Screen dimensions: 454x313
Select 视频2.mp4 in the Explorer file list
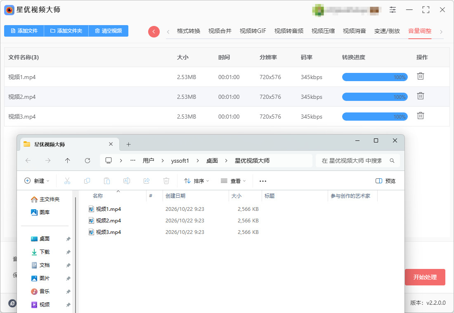pyautogui.click(x=109, y=220)
